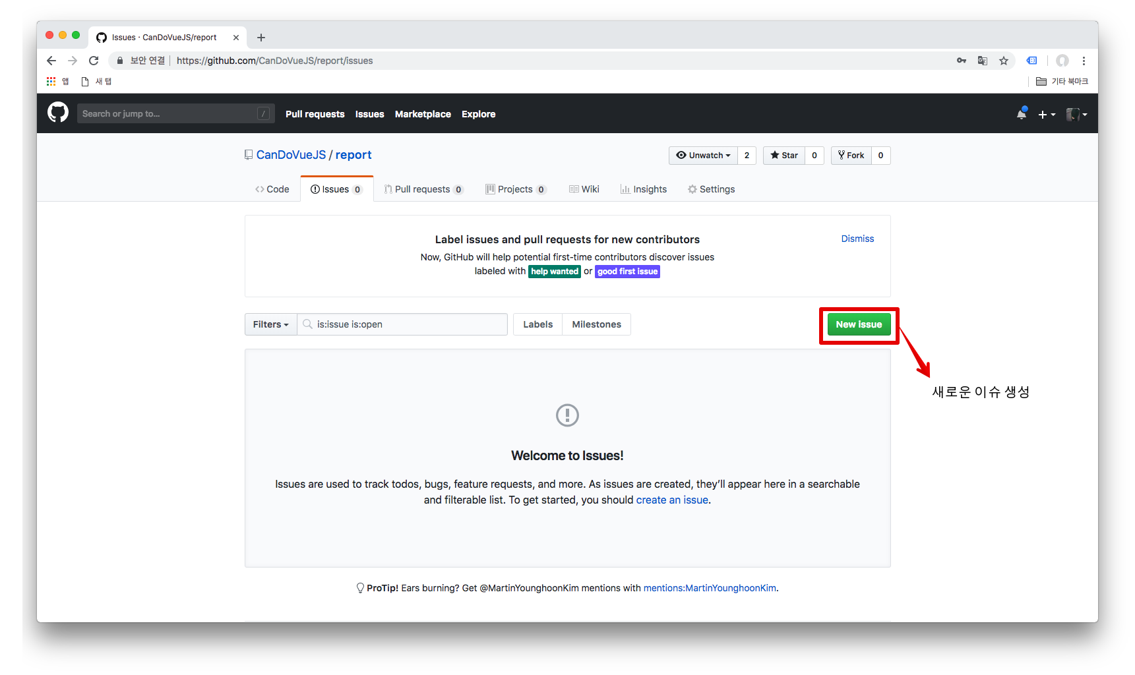Screen dimensions: 1135x675
Task: Switch to the Code tab
Action: coord(272,189)
